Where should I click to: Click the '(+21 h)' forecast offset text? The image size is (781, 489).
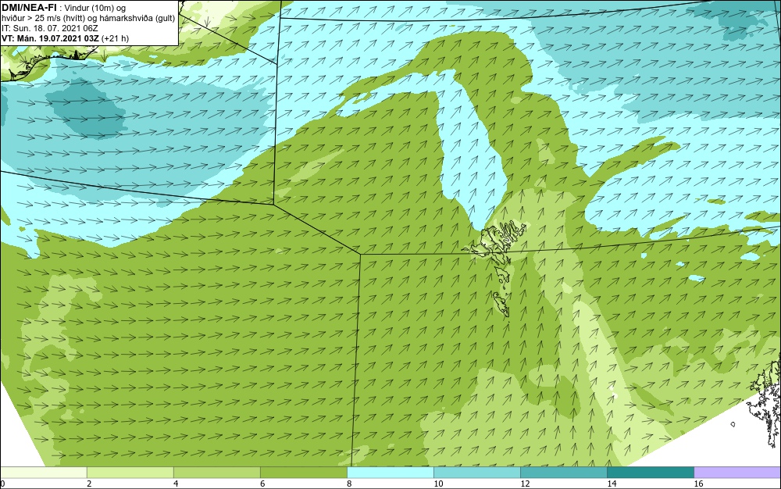[115, 38]
